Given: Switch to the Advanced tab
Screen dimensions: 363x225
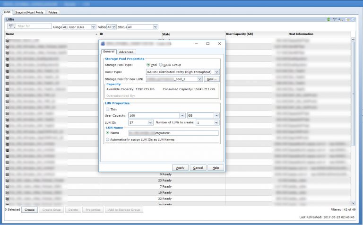Looking at the screenshot, I should (x=126, y=52).
